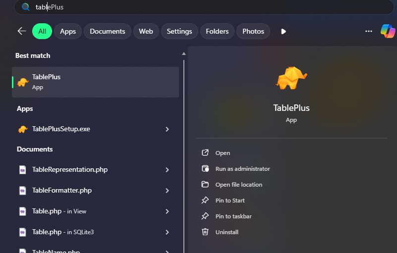Expand TableFormatter.php chevron arrow
The image size is (397, 253).
pos(167,191)
